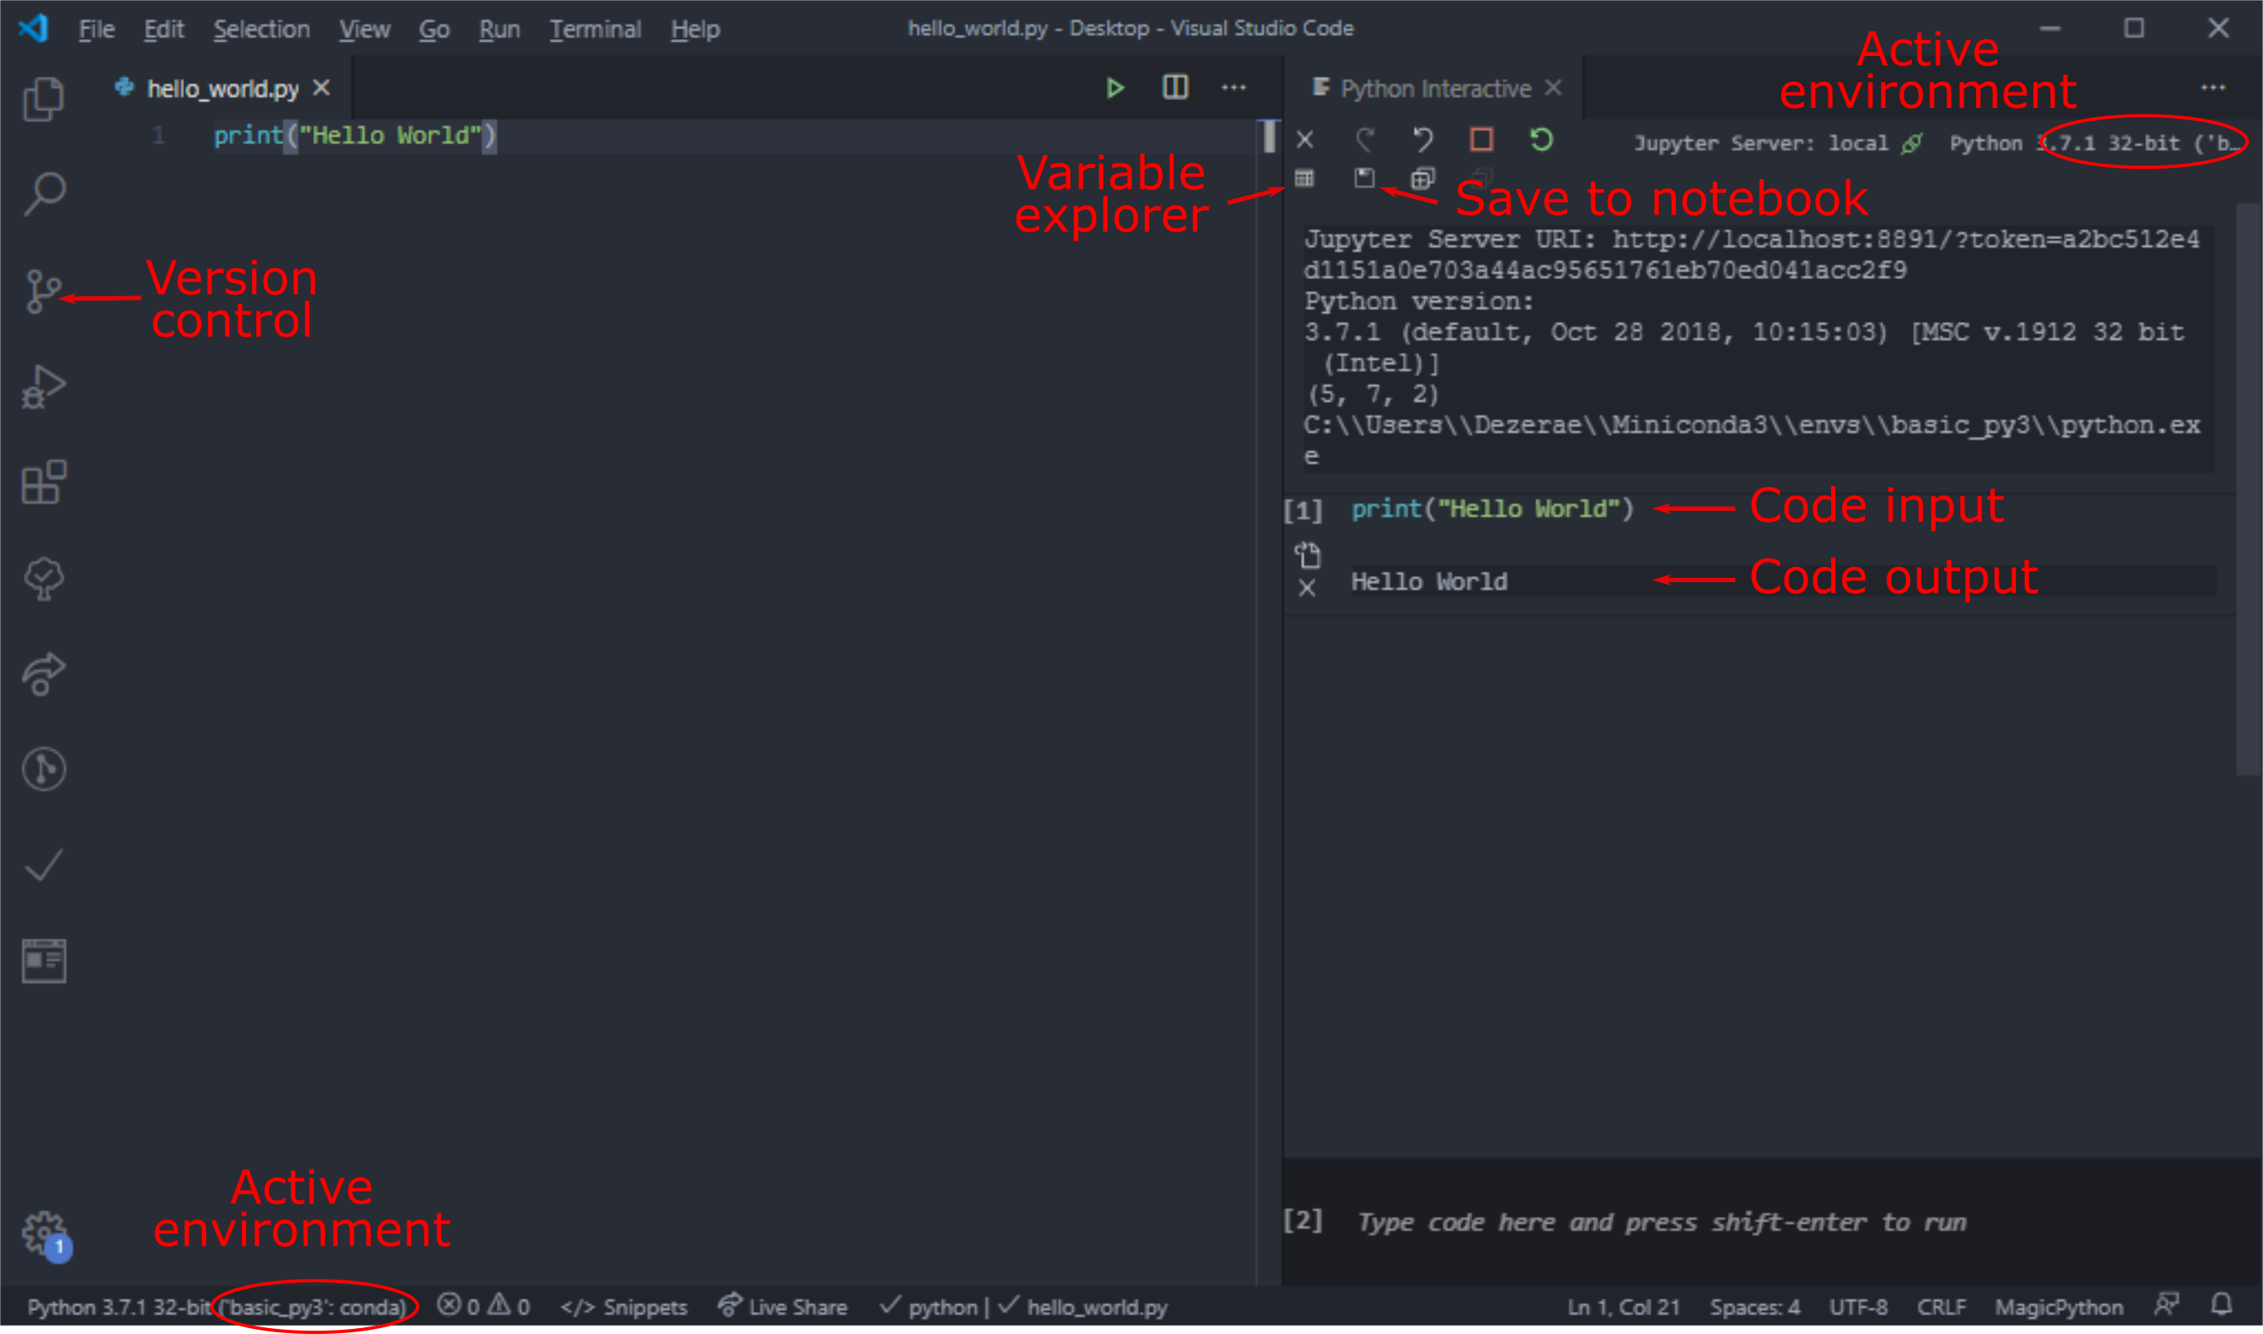The image size is (2263, 1334).
Task: Close the hello_world.py editor tab
Action: 321,88
